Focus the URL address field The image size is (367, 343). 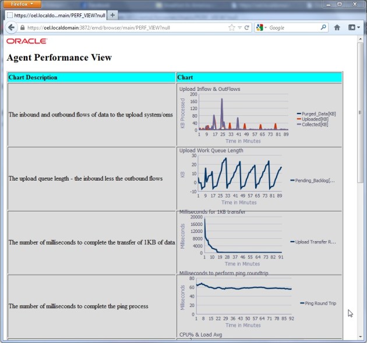(x=126, y=27)
